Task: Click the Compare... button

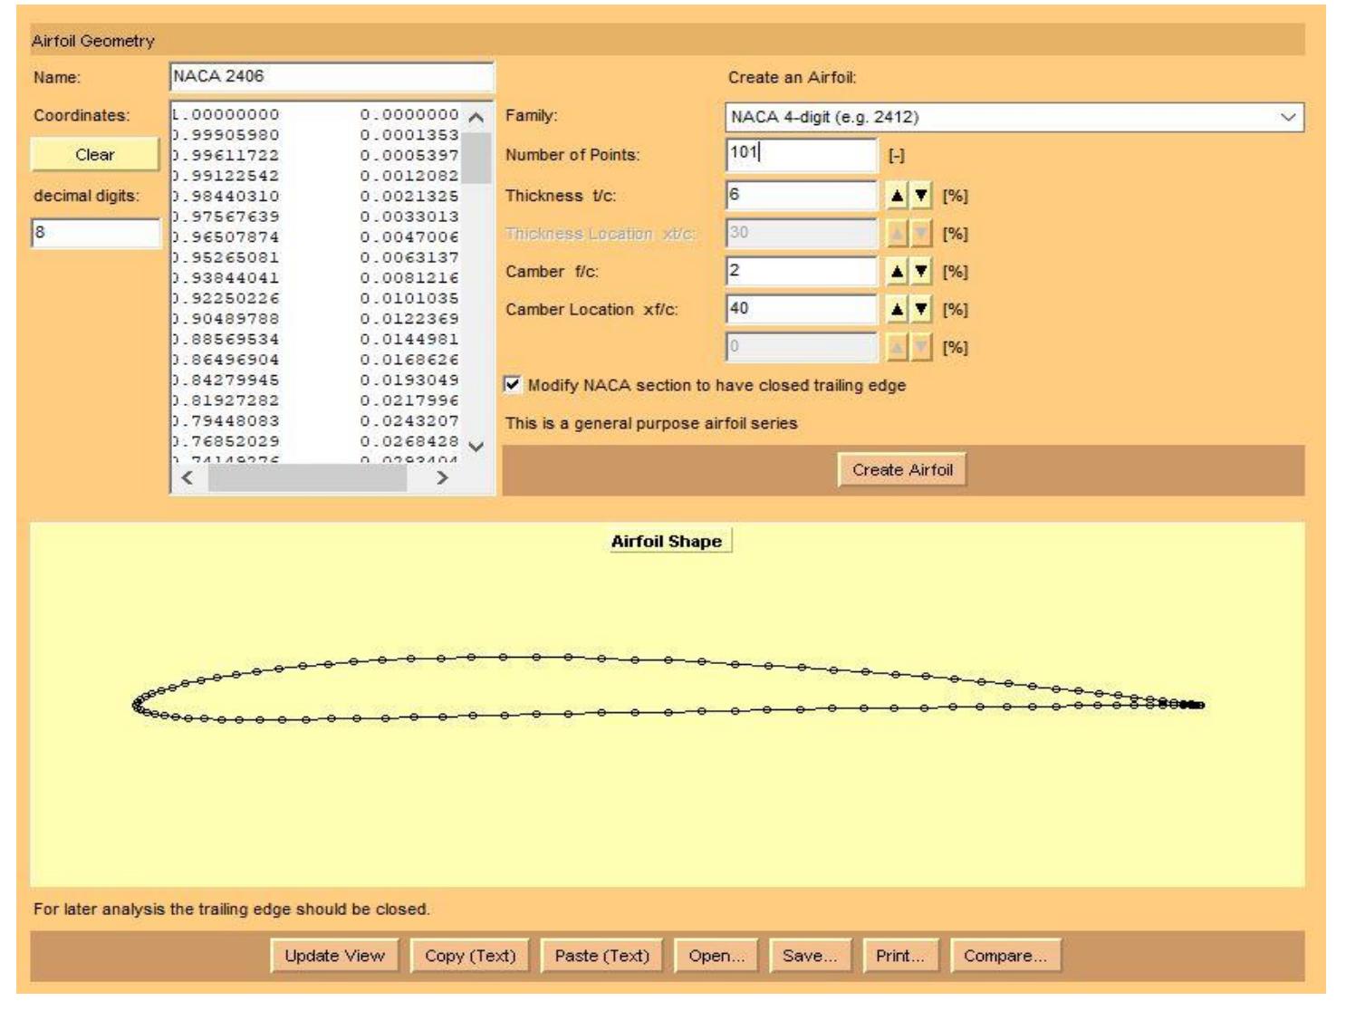Action: click(x=1005, y=956)
